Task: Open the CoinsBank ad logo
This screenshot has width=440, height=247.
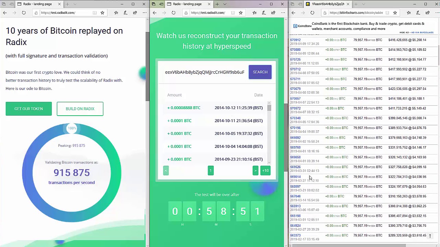Action: (302, 26)
